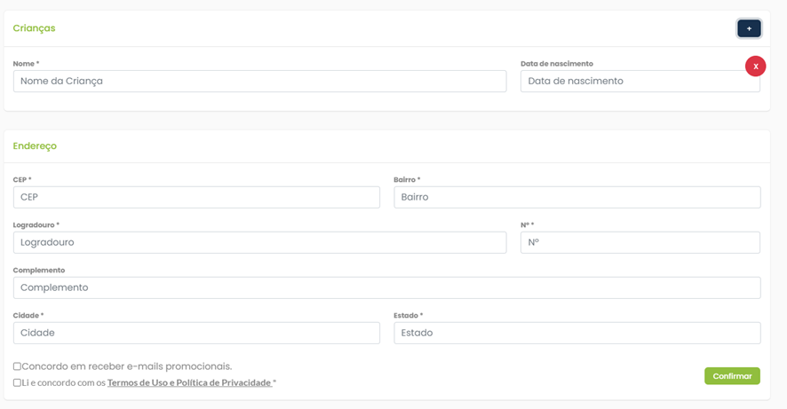The height and width of the screenshot is (409, 787).
Task: Click the Nome da Criança field
Action: pos(259,81)
